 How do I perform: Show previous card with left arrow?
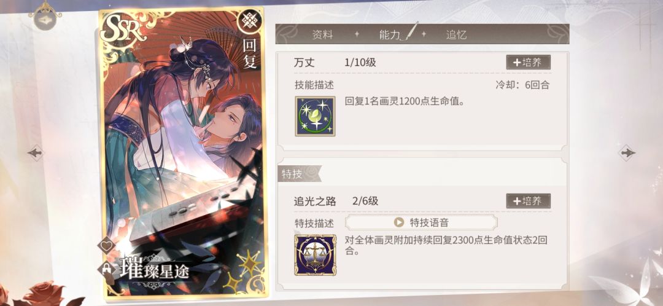36,152
